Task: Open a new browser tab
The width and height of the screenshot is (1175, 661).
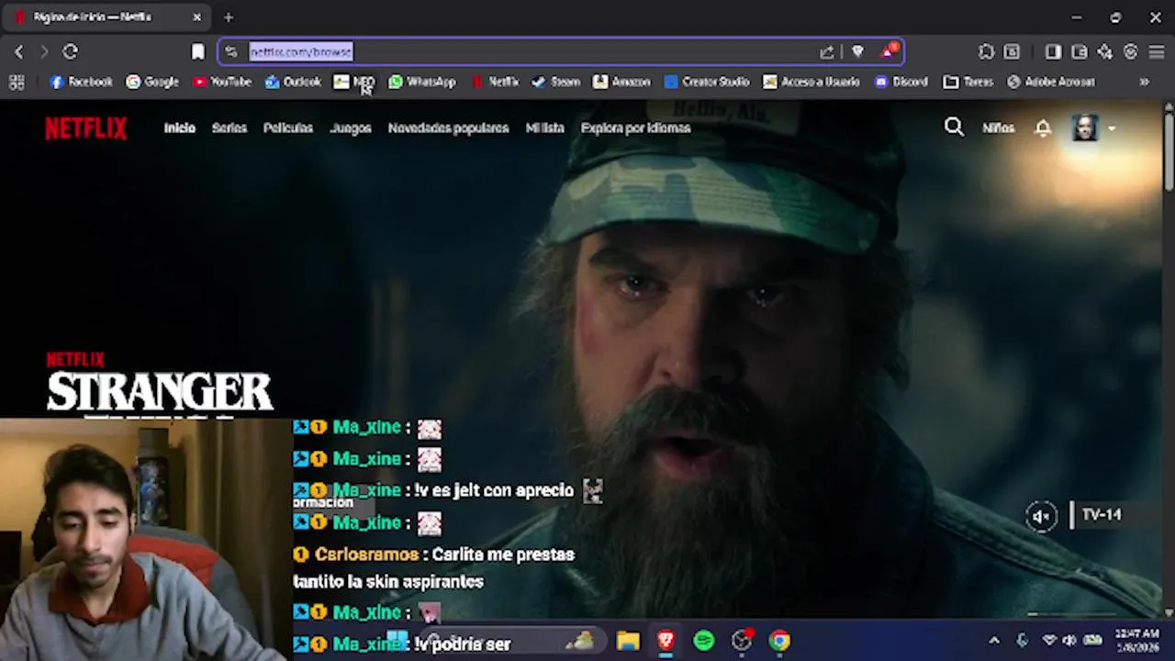Action: click(x=229, y=17)
